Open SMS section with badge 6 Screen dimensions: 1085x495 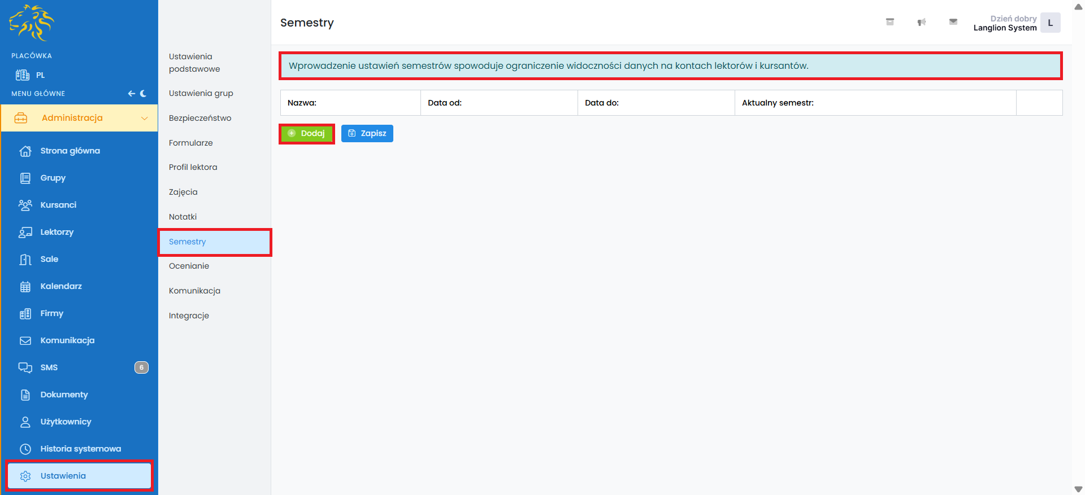coord(49,367)
